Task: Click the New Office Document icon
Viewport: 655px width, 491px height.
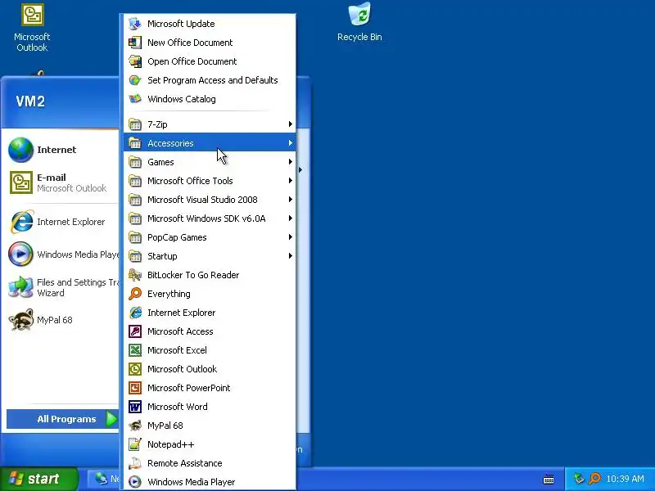Action: (x=134, y=43)
